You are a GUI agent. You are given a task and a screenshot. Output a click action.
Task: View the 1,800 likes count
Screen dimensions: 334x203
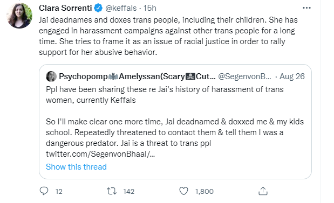(x=205, y=191)
